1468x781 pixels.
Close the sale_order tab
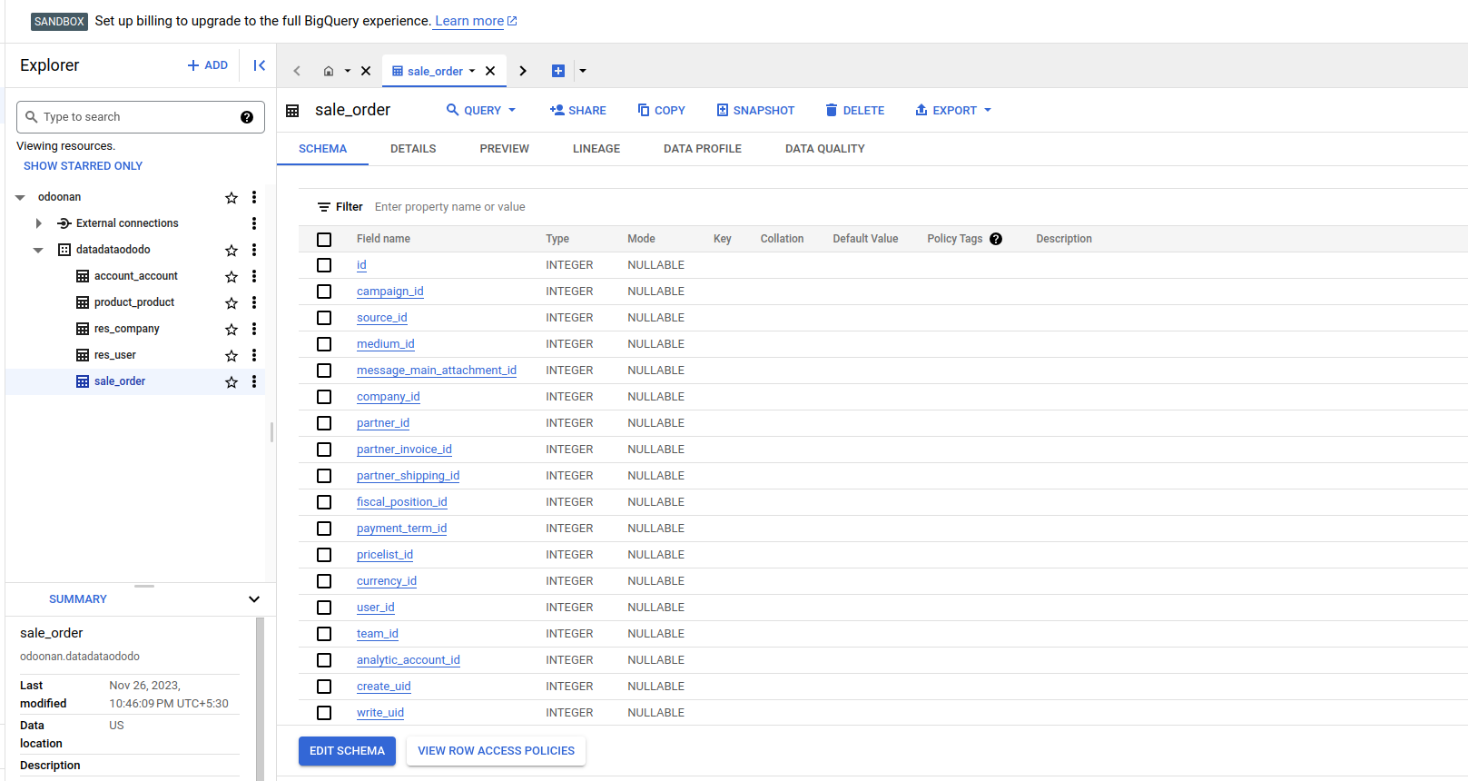tap(490, 71)
